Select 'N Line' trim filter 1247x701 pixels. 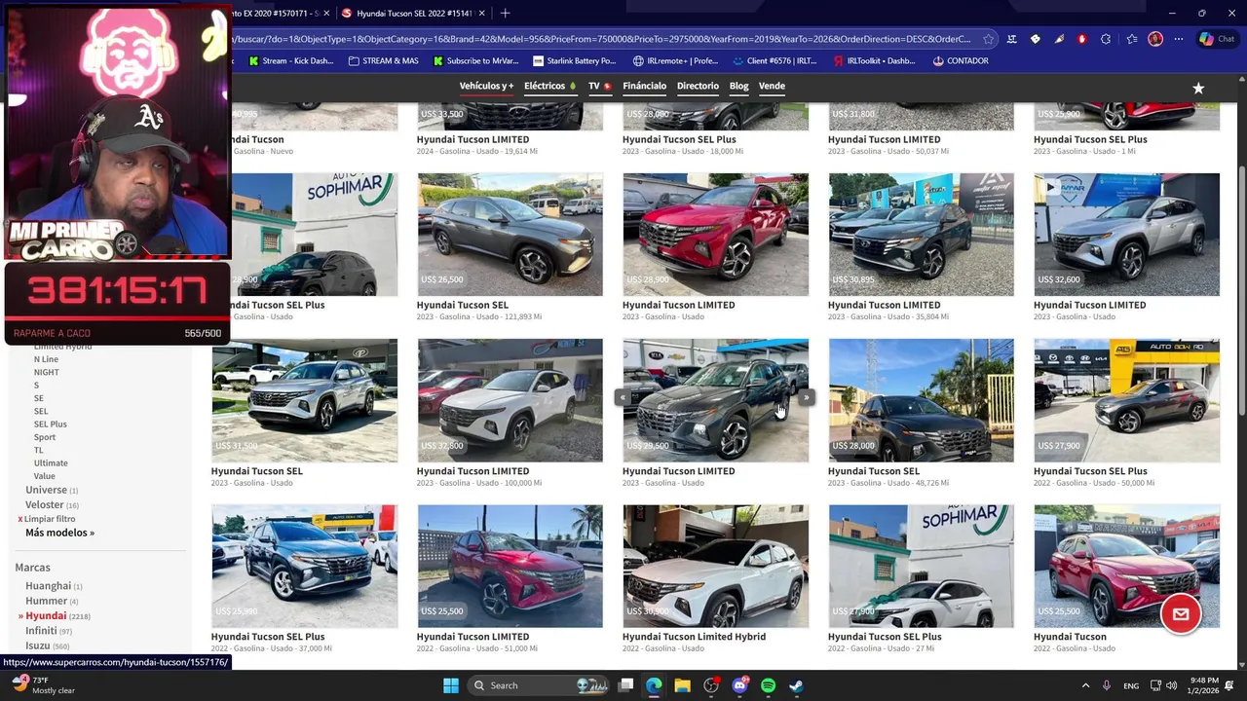point(46,359)
